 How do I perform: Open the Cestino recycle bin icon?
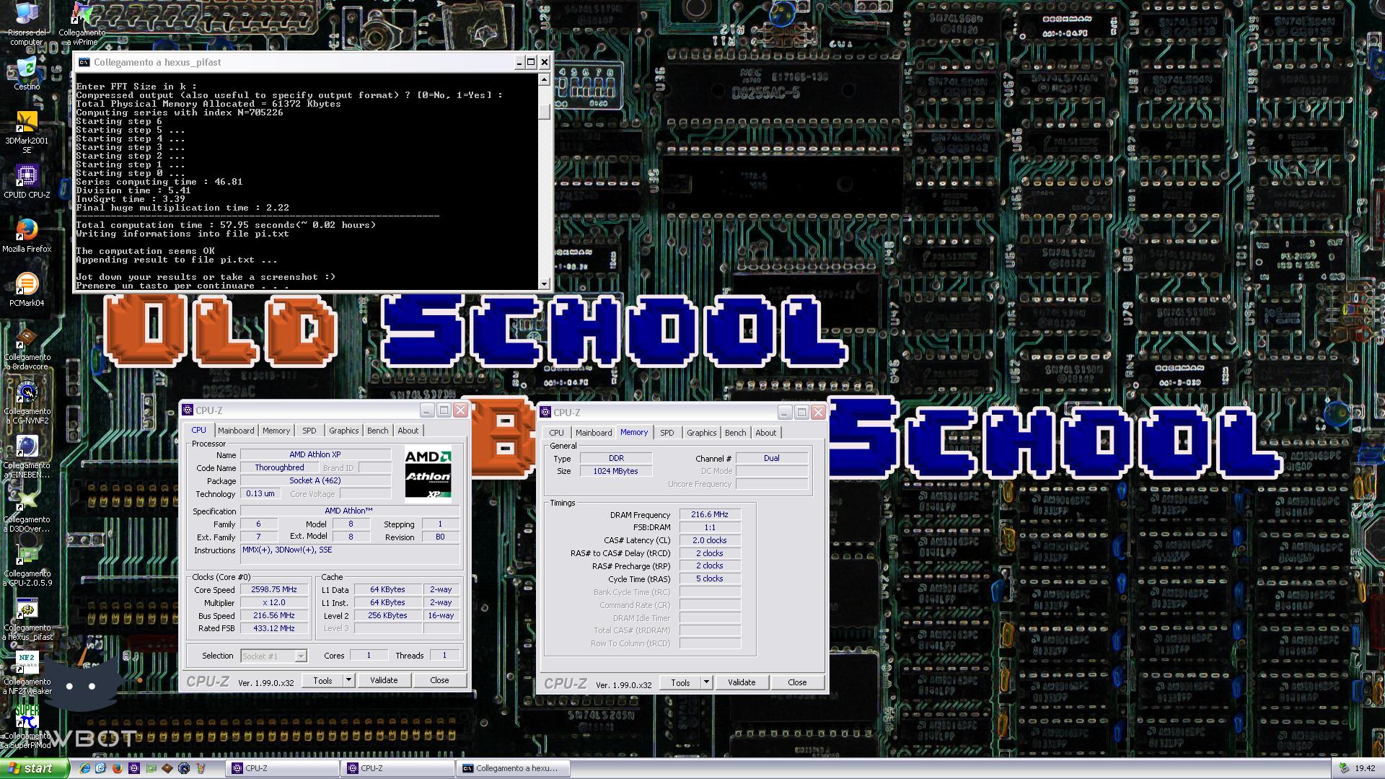27,74
